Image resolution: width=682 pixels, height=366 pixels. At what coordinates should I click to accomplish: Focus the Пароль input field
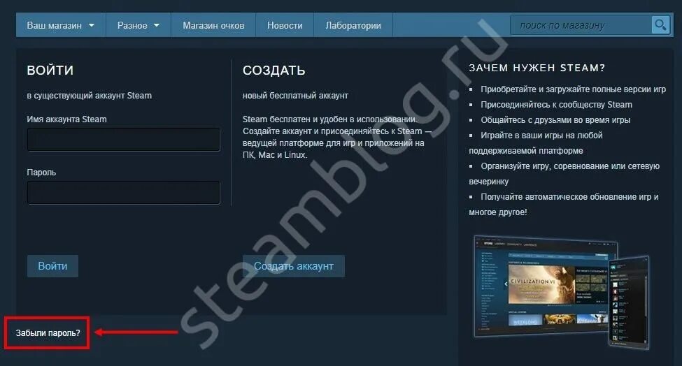[124, 193]
